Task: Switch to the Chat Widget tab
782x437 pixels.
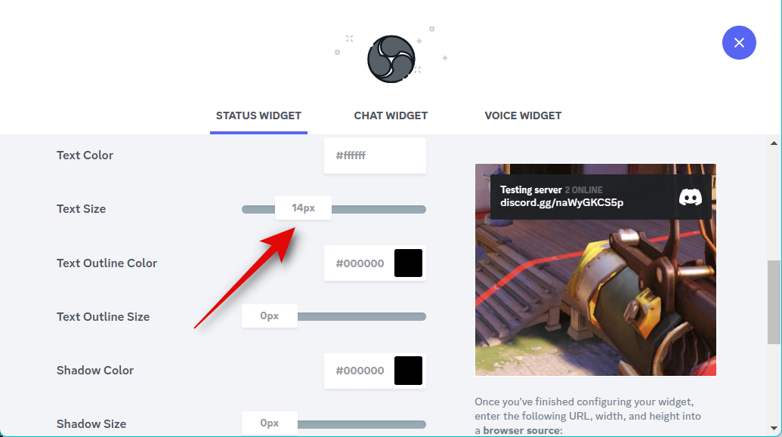Action: click(x=391, y=115)
